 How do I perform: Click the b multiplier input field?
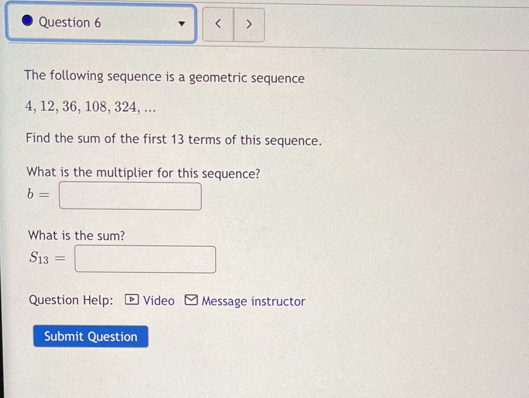click(130, 196)
